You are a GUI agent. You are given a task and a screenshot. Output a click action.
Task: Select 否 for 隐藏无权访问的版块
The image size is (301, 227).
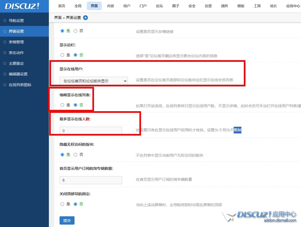[x=75, y=155]
